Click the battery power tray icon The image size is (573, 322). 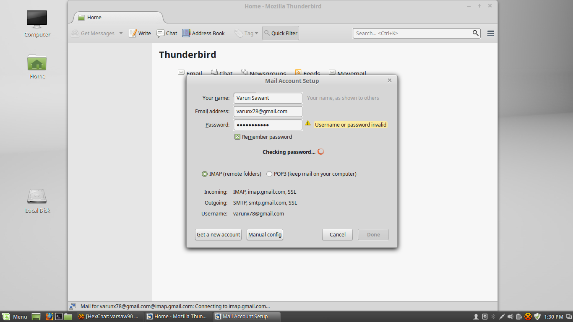tap(519, 317)
